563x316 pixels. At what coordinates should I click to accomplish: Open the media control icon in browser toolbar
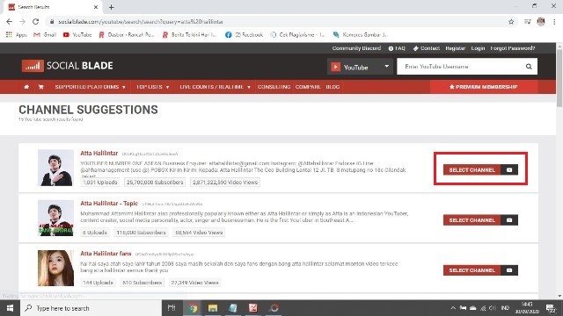[527, 21]
